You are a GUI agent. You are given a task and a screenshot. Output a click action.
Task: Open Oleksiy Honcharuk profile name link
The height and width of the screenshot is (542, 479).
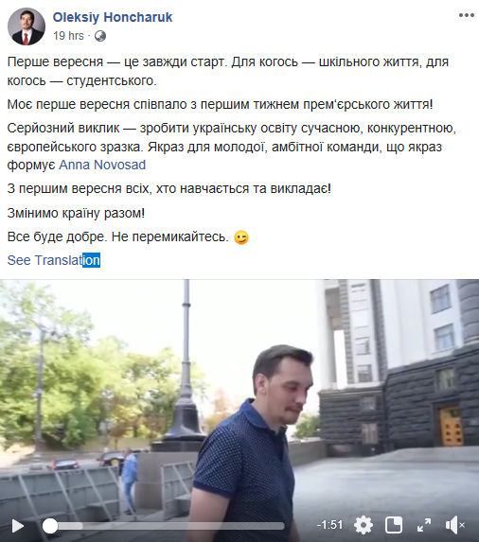point(113,17)
